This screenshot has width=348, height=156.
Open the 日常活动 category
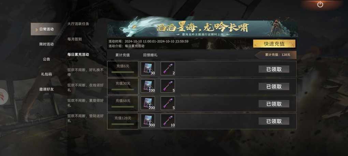pos(46,29)
